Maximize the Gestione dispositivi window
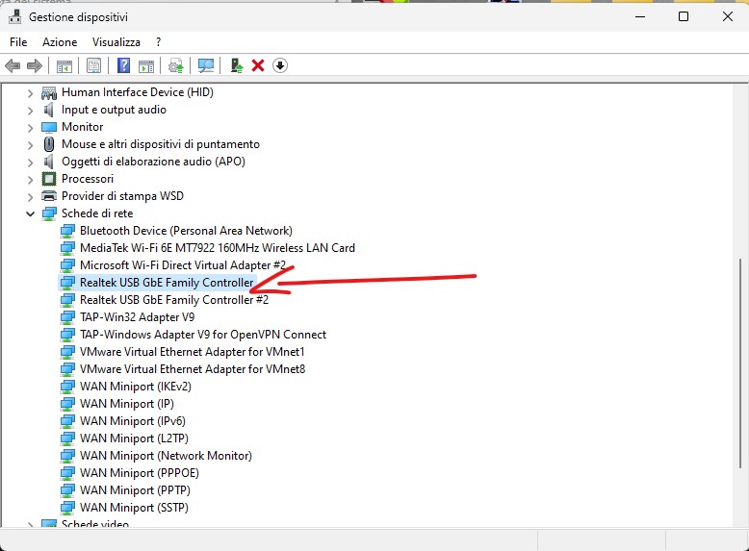The height and width of the screenshot is (551, 749). 684,16
